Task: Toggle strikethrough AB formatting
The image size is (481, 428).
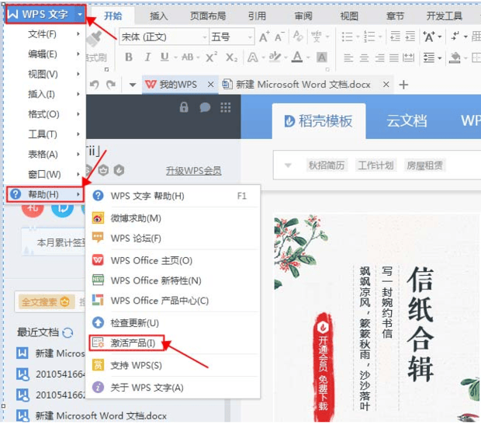Action: (188, 57)
